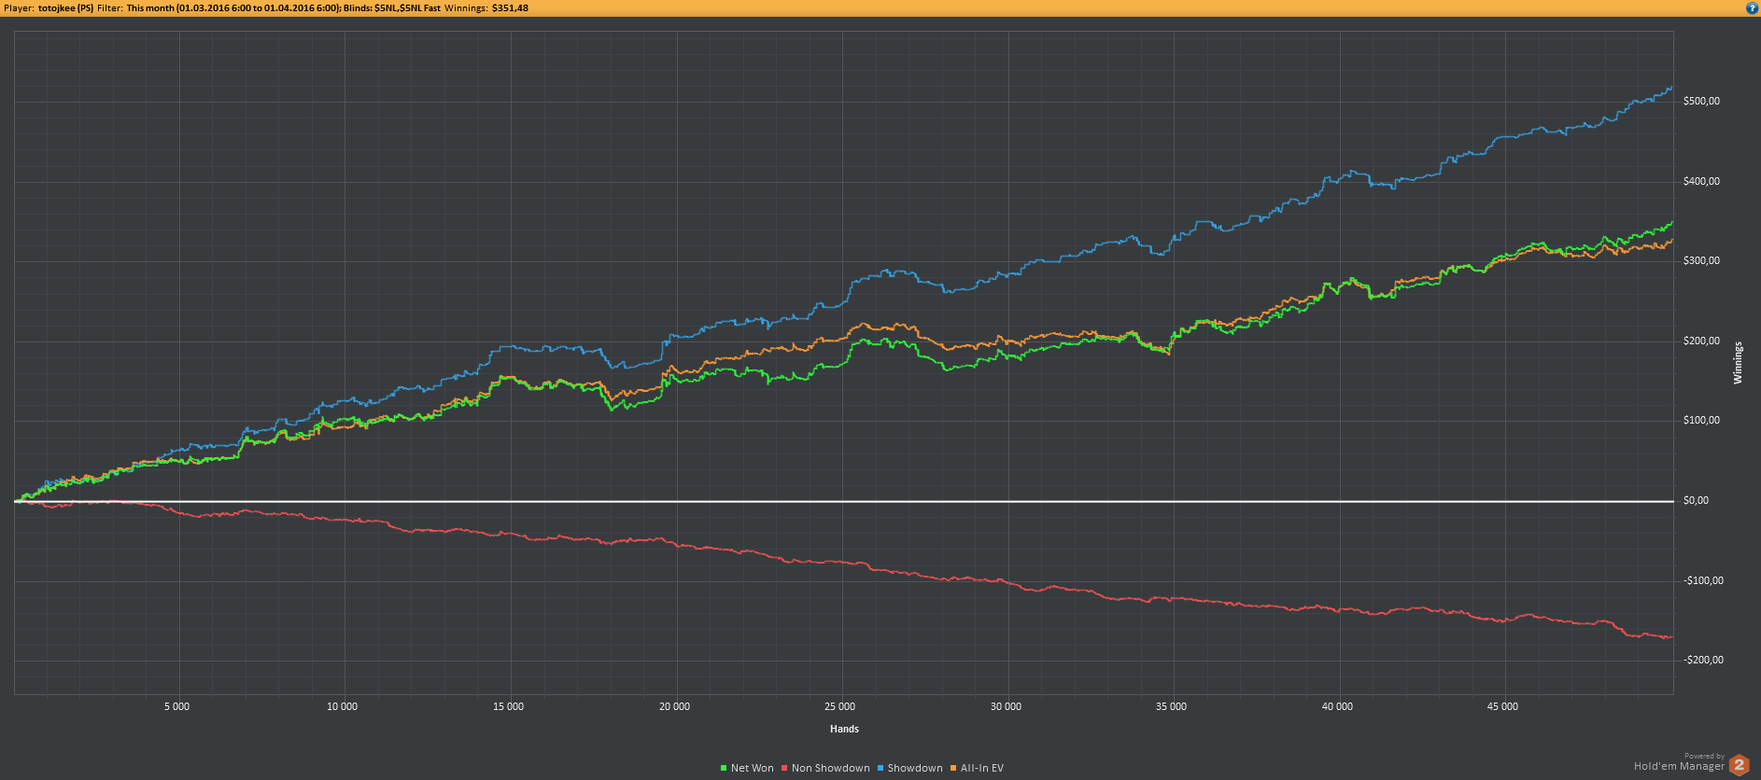Viewport: 1761px width, 780px height.
Task: Select the "Net Won" legend label
Action: [x=753, y=768]
